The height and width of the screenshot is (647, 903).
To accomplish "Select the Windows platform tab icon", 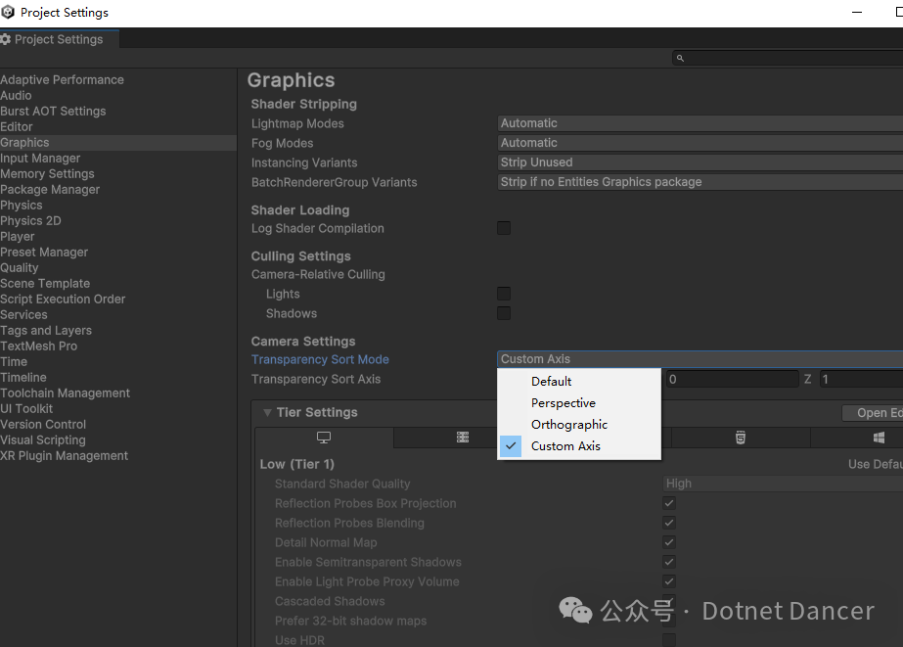I will [x=879, y=438].
